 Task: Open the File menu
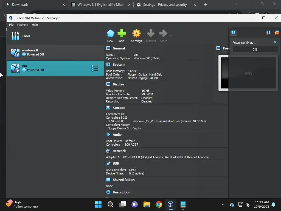click(11, 25)
